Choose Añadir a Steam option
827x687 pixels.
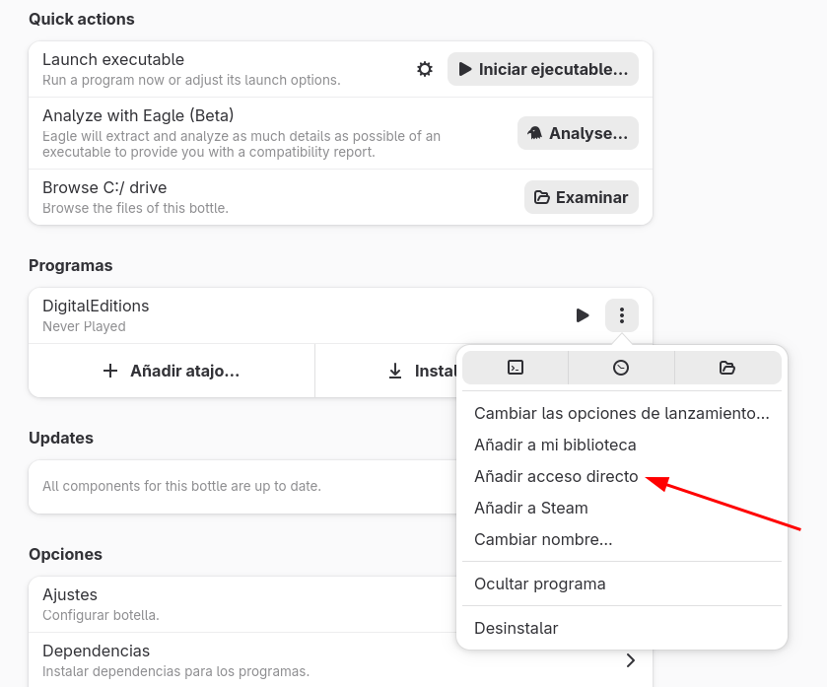click(x=530, y=508)
